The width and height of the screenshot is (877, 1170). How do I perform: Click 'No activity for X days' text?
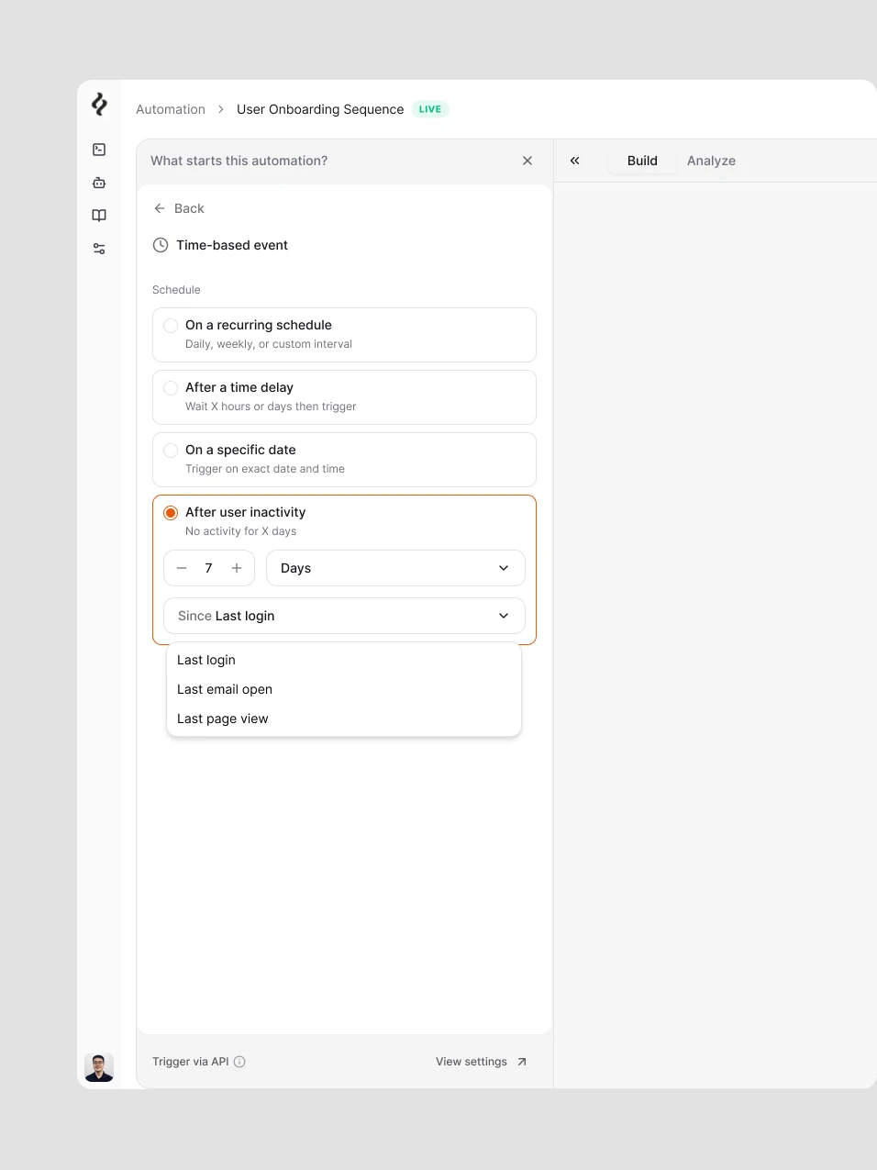(x=241, y=531)
